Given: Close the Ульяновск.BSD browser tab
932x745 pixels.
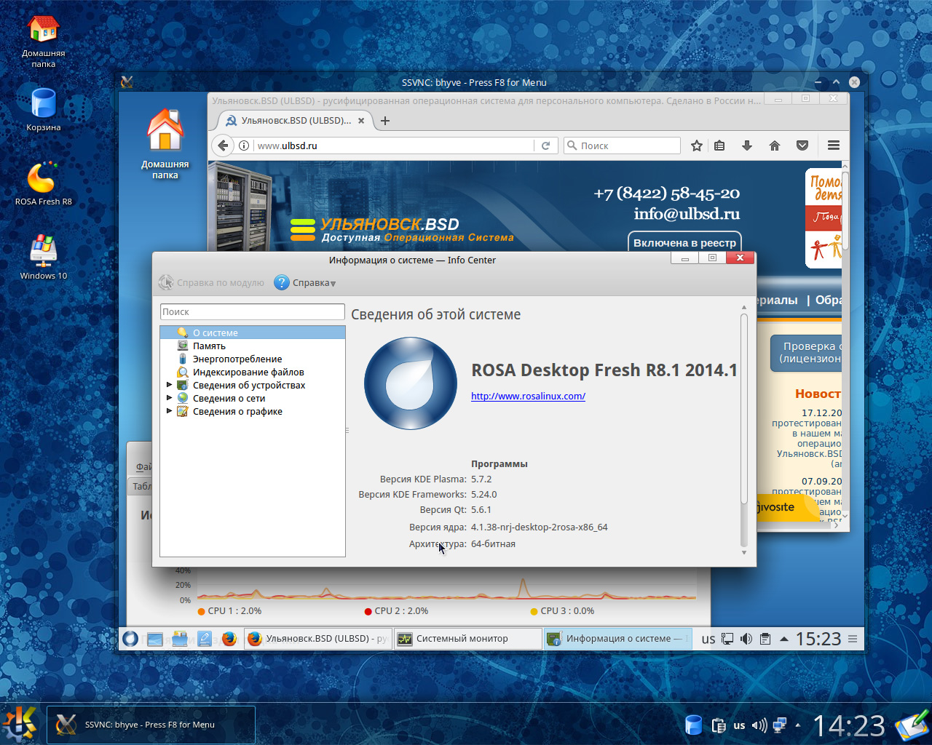Looking at the screenshot, I should (361, 121).
